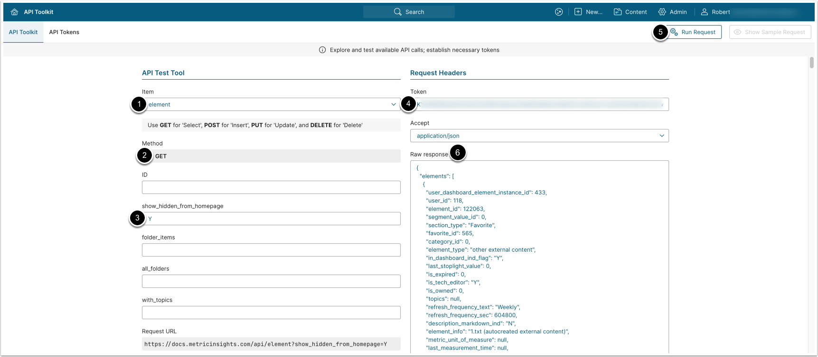The width and height of the screenshot is (818, 357).
Task: Click the info icon in the banner
Action: [322, 50]
